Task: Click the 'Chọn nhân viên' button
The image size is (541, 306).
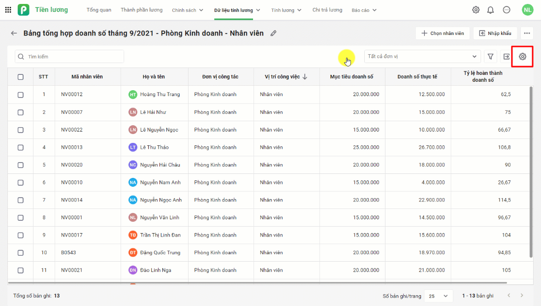Action: click(x=443, y=34)
